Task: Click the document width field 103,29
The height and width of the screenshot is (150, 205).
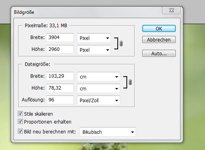Action: click(60, 76)
